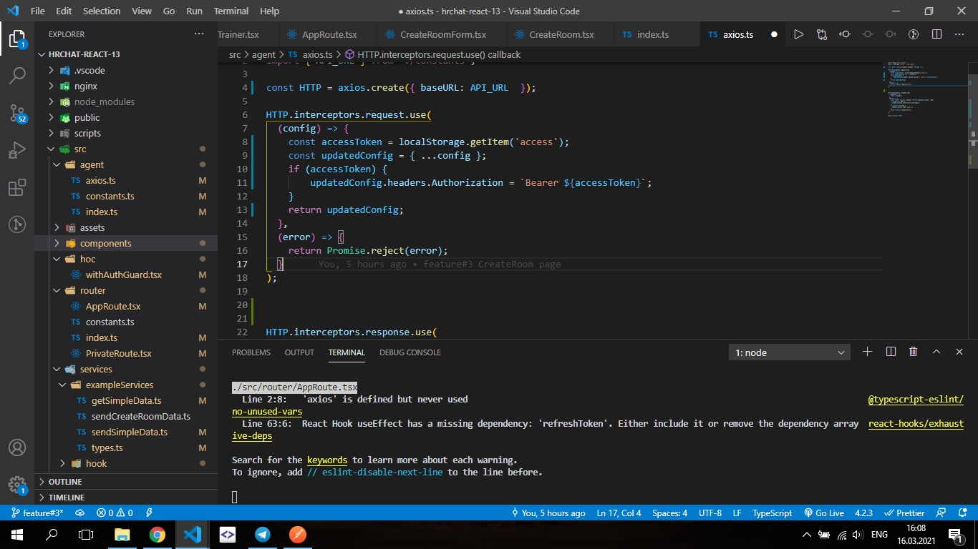The height and width of the screenshot is (549, 978).
Task: Switch to the DEBUG CONSOLE panel tab
Action: (x=410, y=352)
